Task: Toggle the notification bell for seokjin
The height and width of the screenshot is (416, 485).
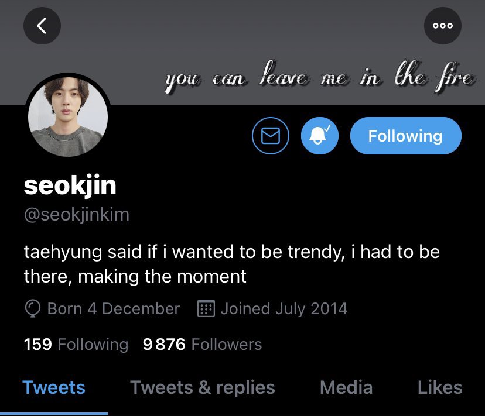Action: (x=320, y=136)
